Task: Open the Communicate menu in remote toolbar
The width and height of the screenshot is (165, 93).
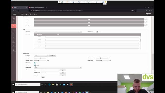Action: [82, 2]
